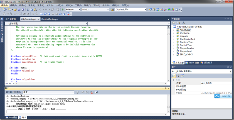Click the New Project toolbar icon
The image size is (234, 120).
[4, 9]
